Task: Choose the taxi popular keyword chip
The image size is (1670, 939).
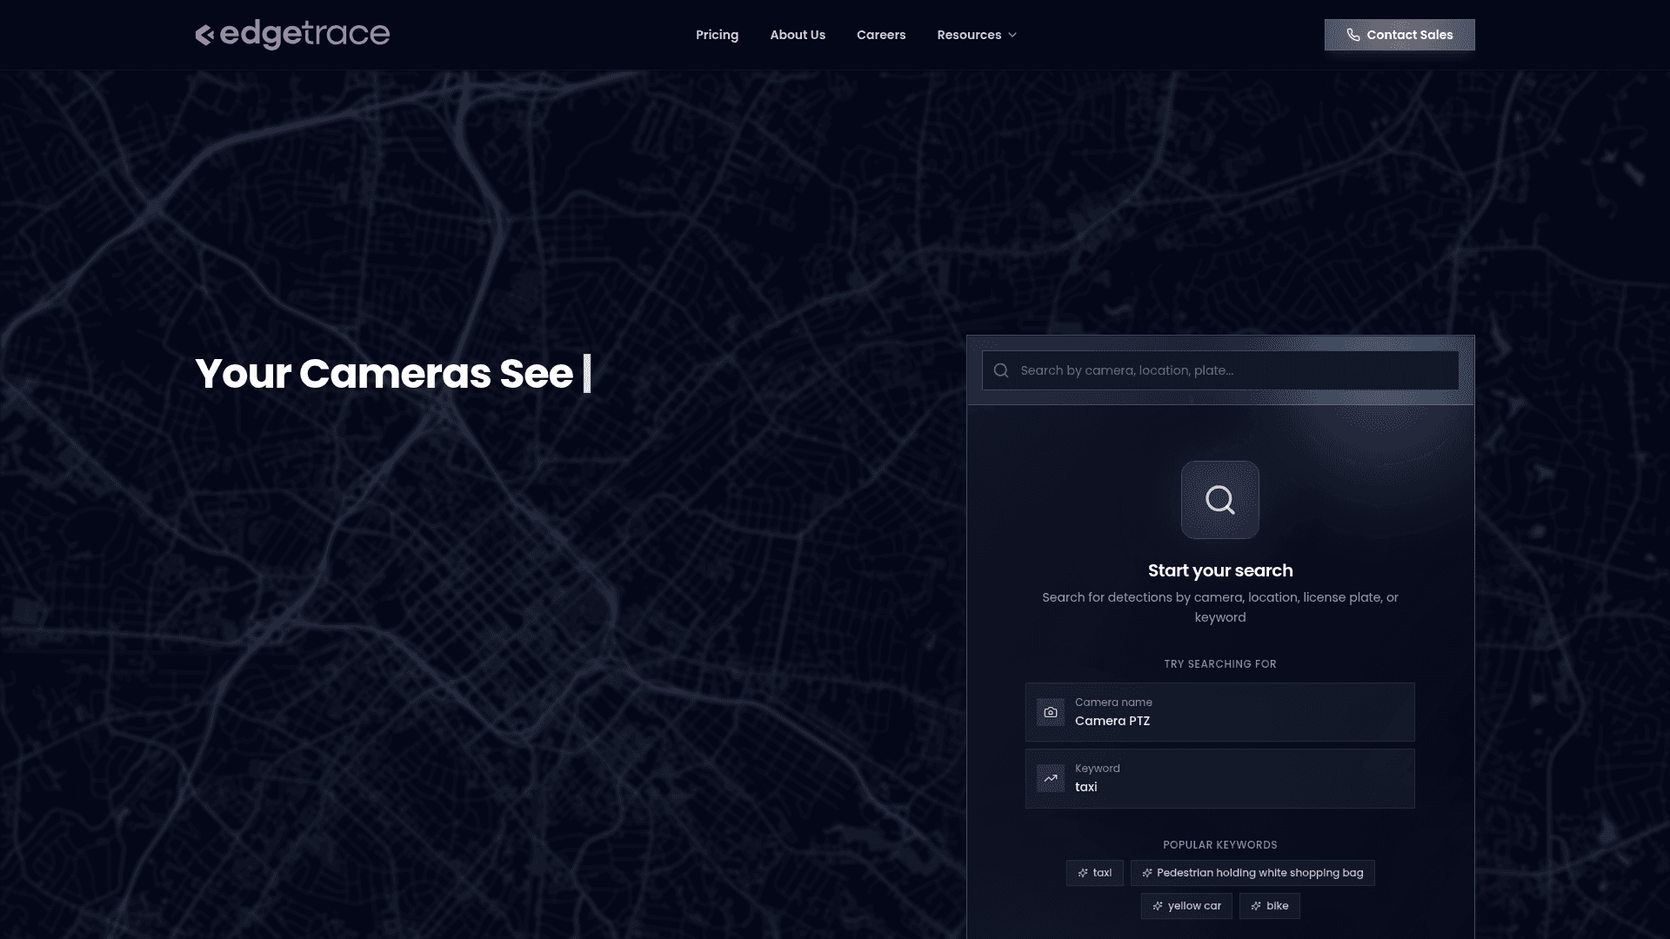Action: pos(1094,873)
